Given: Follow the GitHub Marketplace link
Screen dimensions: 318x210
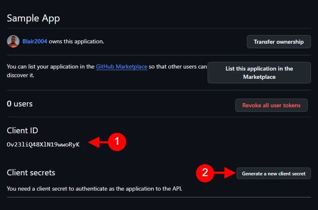Looking at the screenshot, I should click(122, 66).
